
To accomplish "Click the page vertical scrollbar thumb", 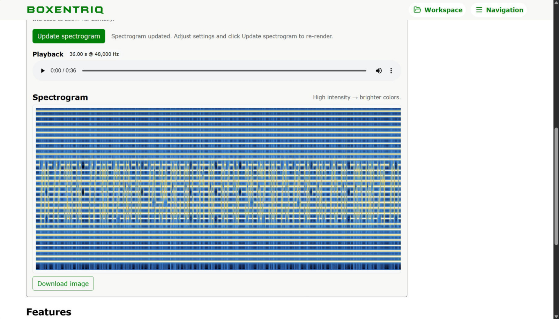I will [x=556, y=186].
